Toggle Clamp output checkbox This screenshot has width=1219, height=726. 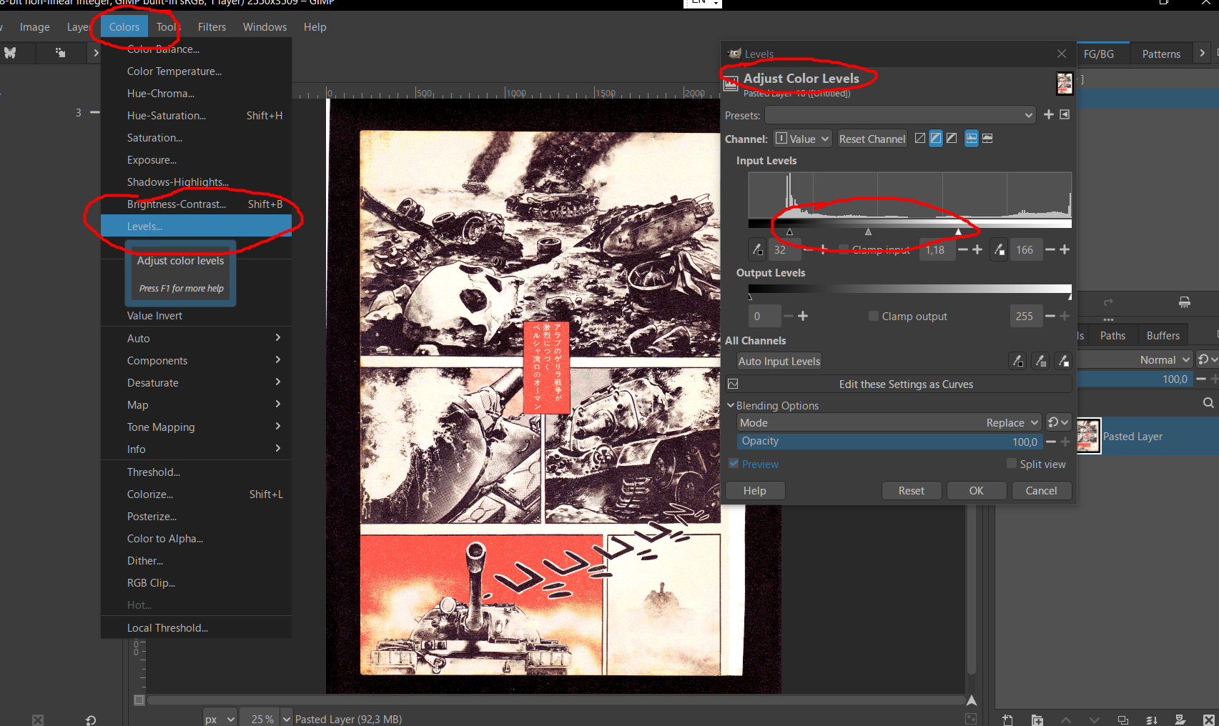[874, 316]
